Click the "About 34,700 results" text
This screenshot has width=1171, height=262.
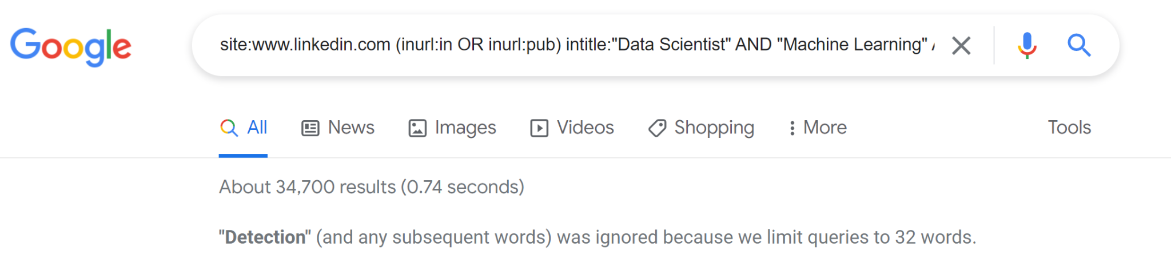point(372,187)
